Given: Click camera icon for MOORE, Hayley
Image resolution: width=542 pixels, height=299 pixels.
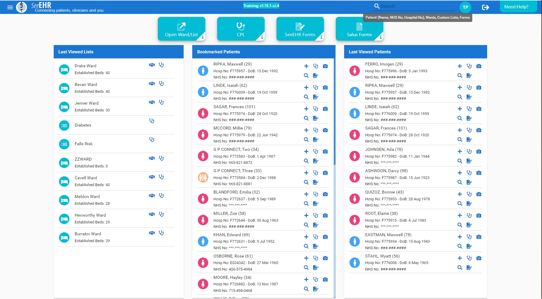Looking at the screenshot, I should (325, 279).
